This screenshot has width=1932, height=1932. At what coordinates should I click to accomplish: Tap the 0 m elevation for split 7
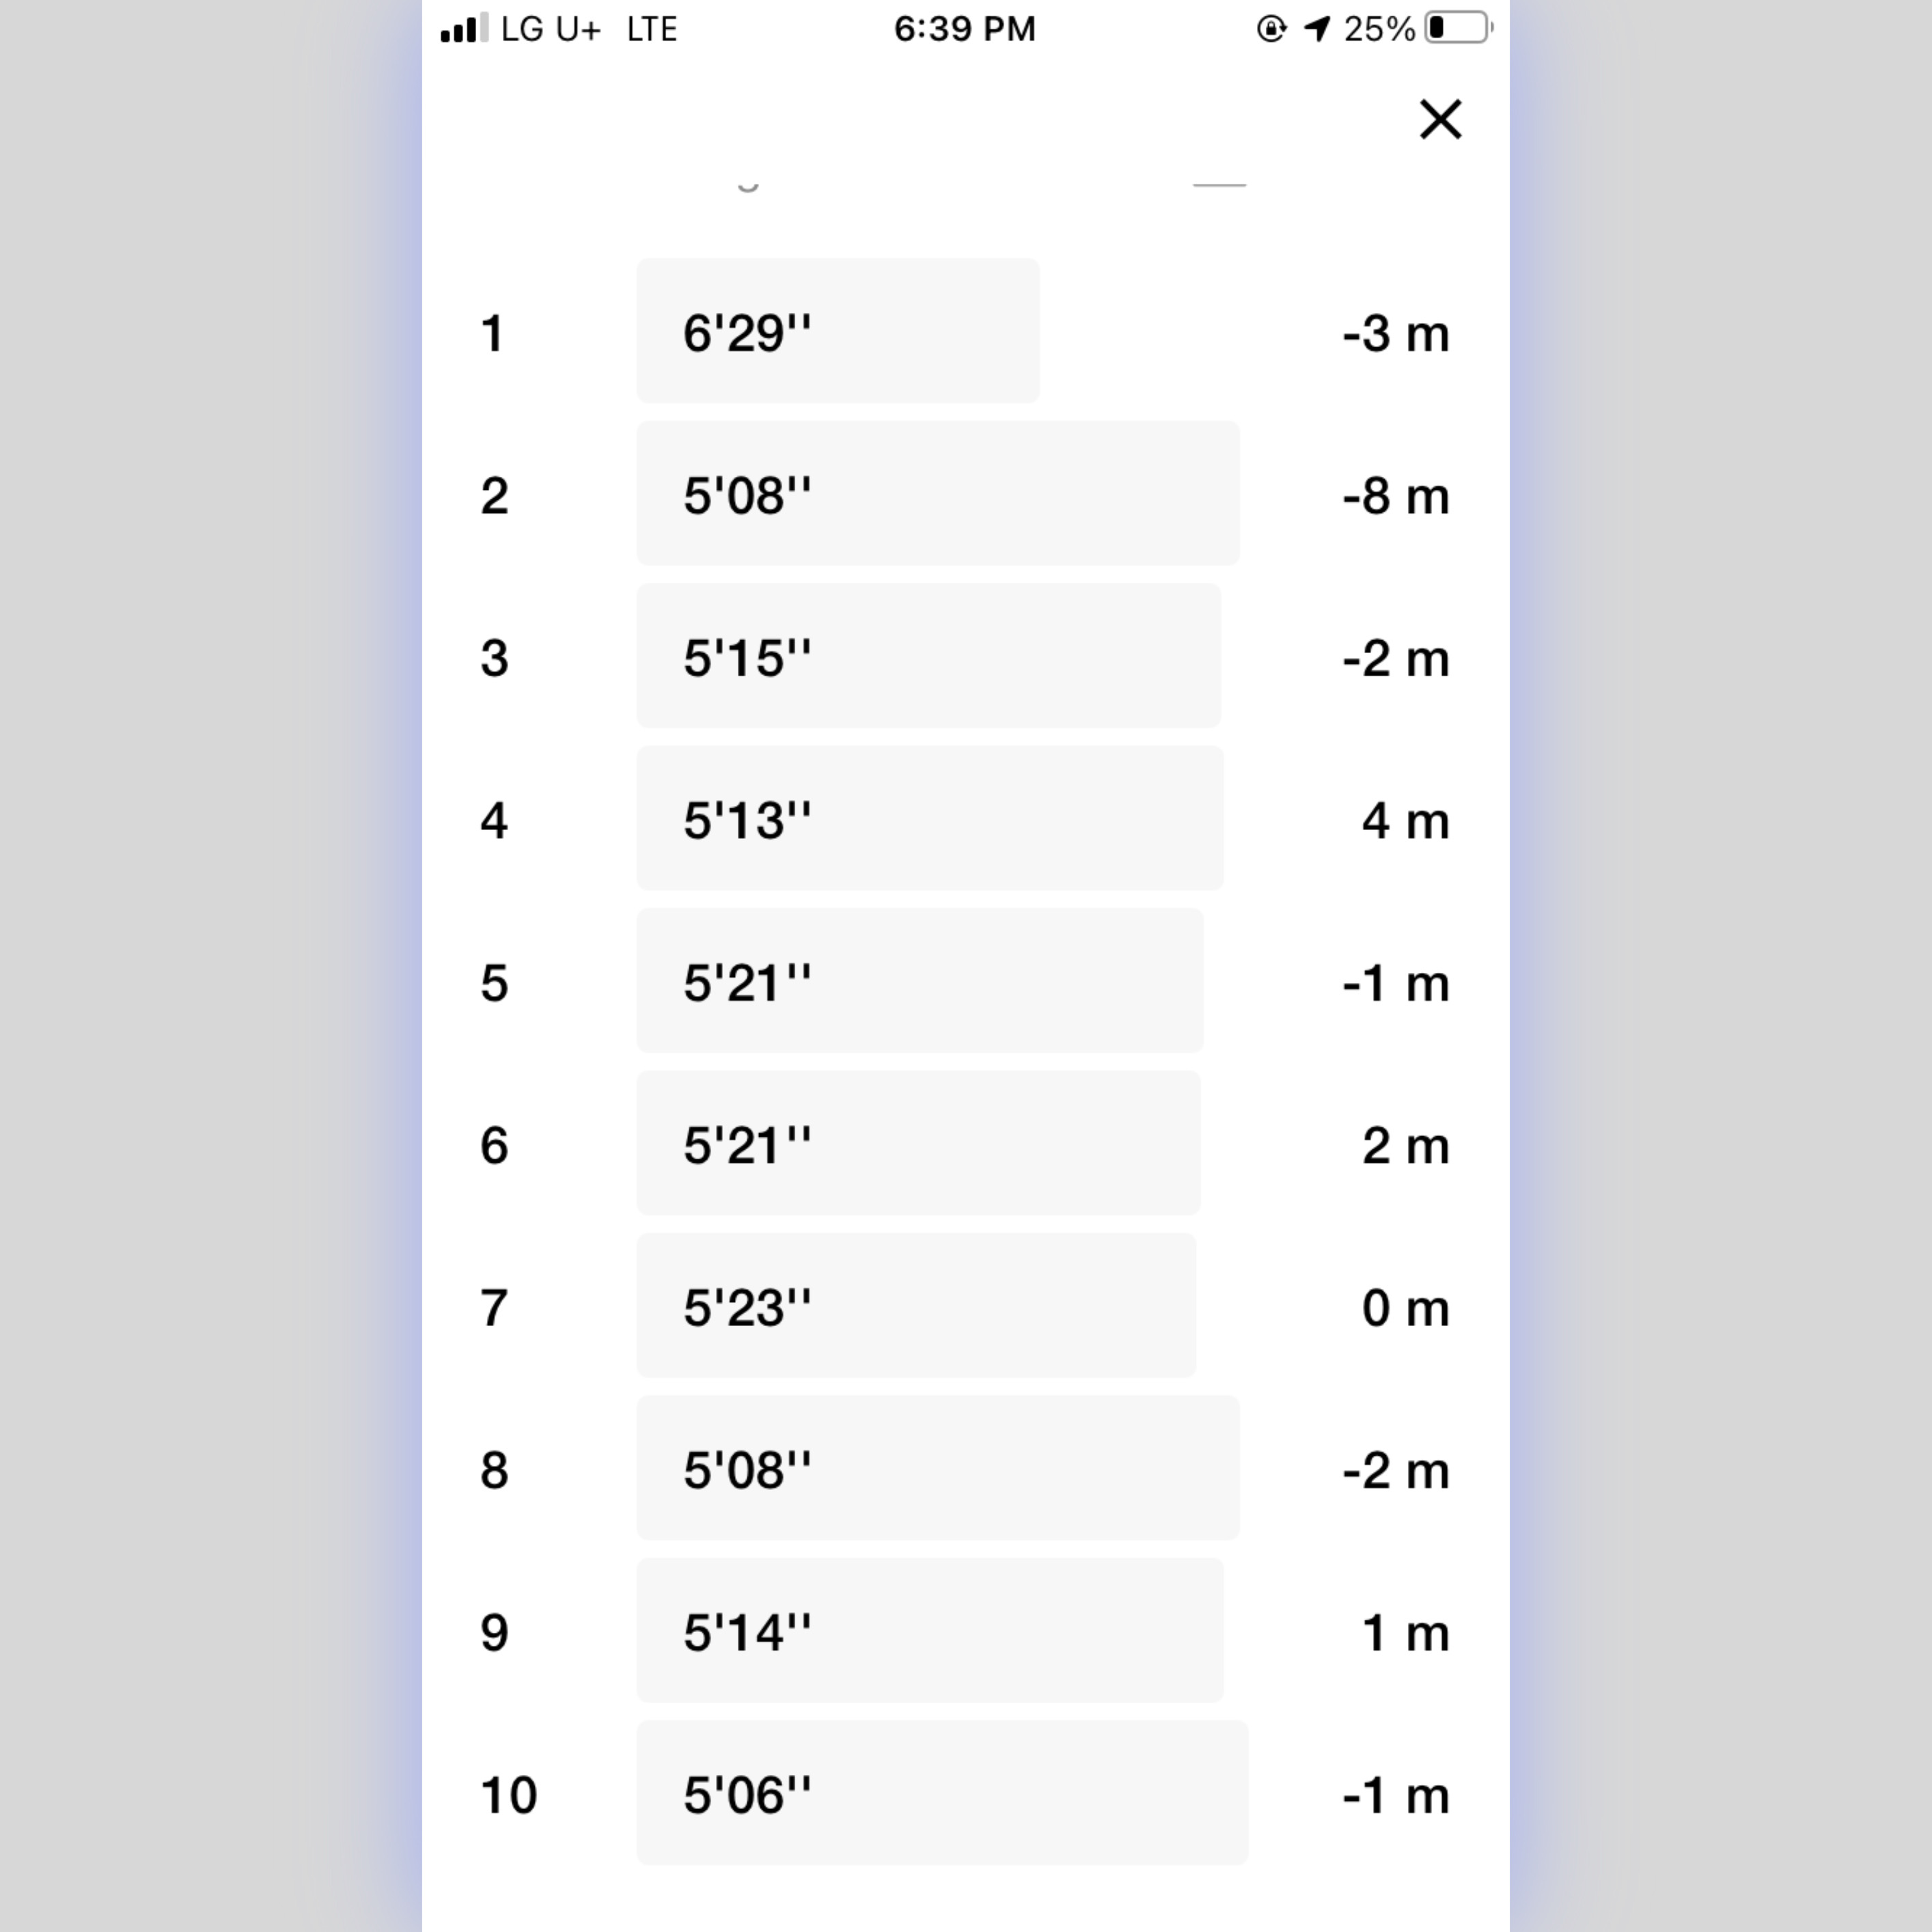click(1404, 1308)
